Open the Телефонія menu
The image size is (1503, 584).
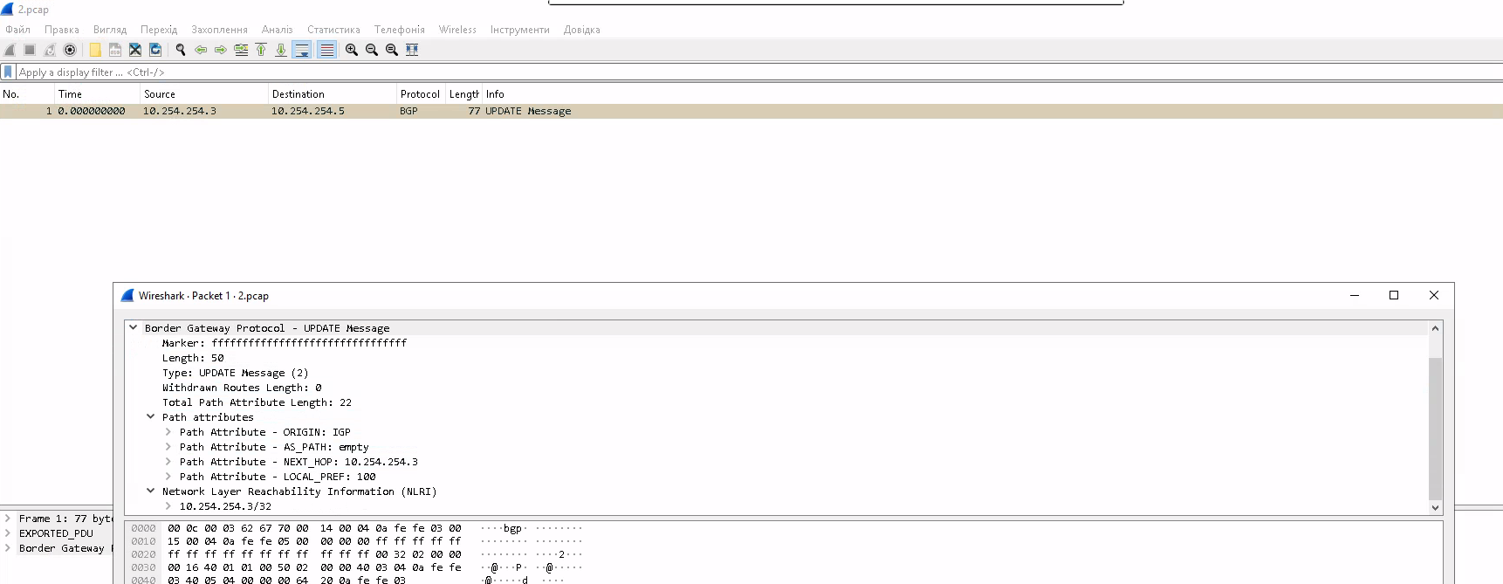[400, 30]
